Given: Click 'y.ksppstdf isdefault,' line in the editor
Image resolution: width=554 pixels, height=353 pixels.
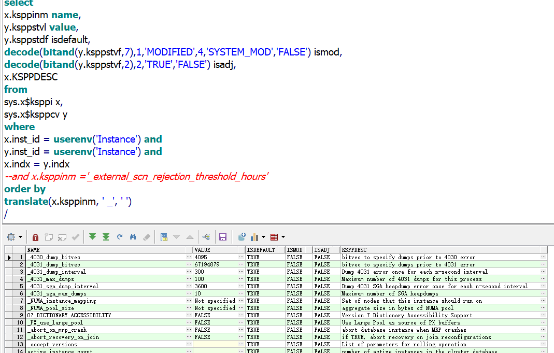Looking at the screenshot, I should point(47,40).
